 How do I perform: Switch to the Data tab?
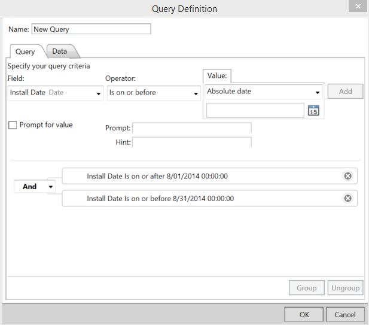coord(60,51)
